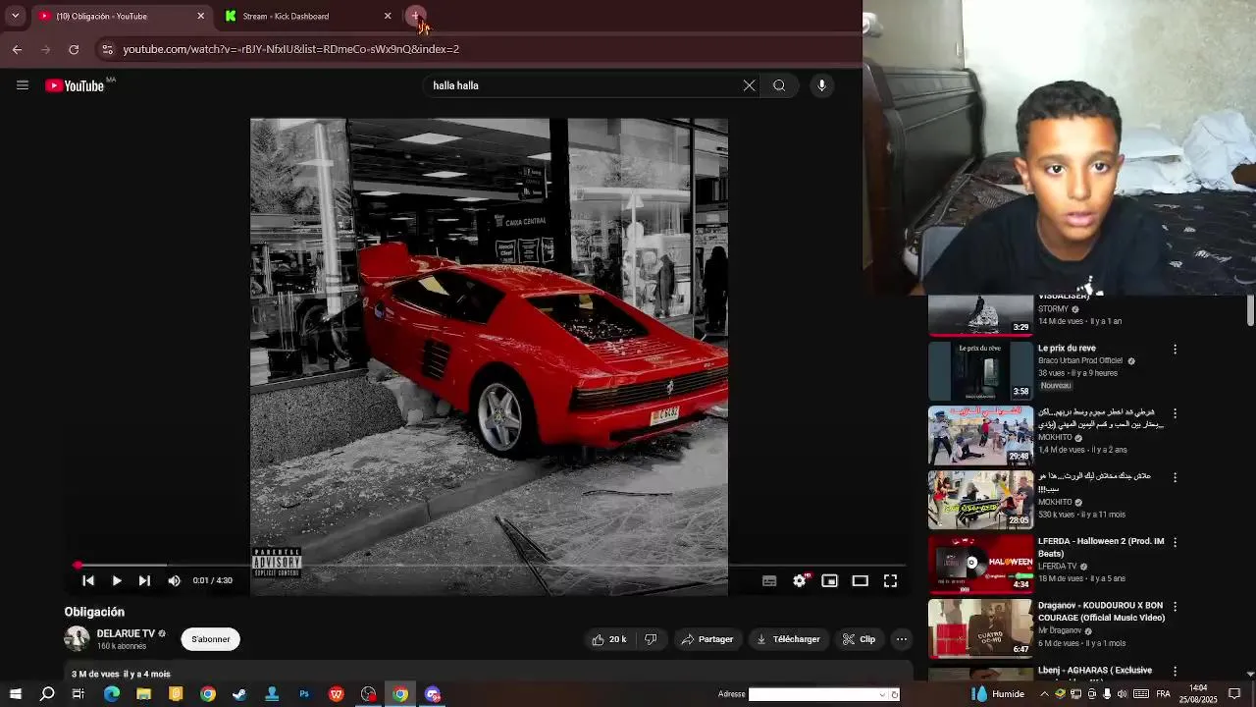Open browser tab search dropdown
The width and height of the screenshot is (1256, 707).
coord(15,16)
